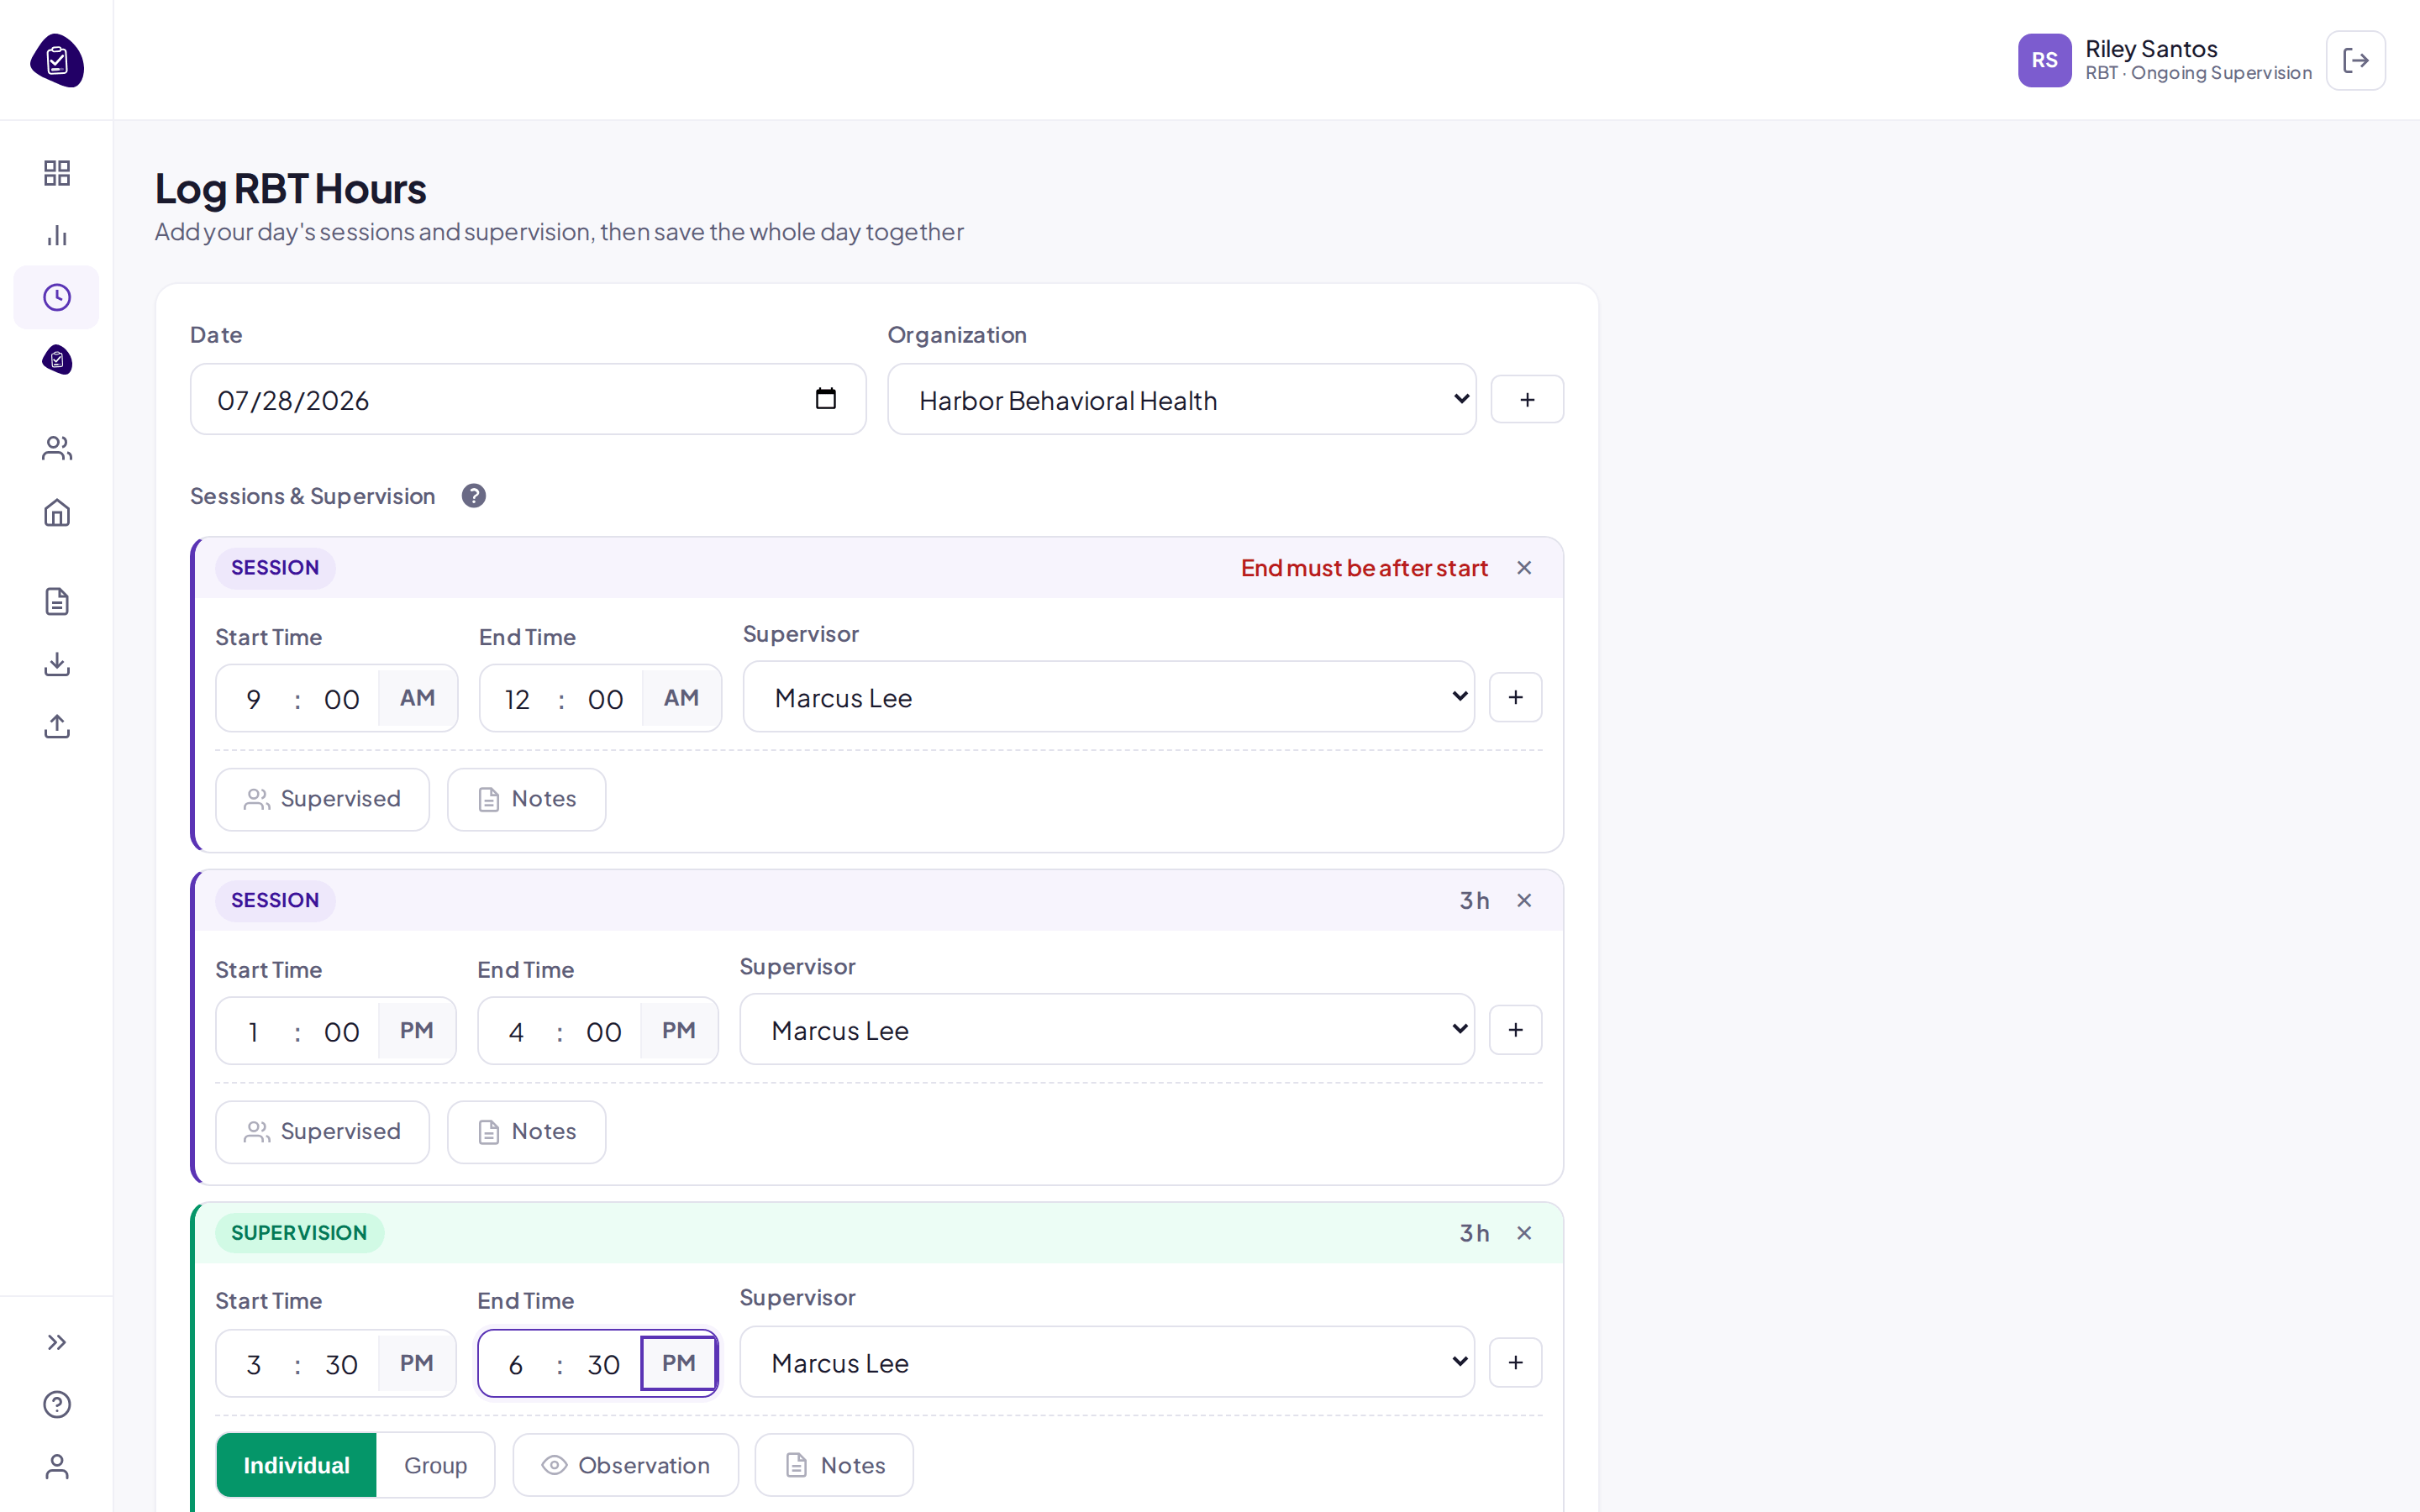
Task: Edit end minutes 00 of 12:00 AM
Action: point(605,699)
